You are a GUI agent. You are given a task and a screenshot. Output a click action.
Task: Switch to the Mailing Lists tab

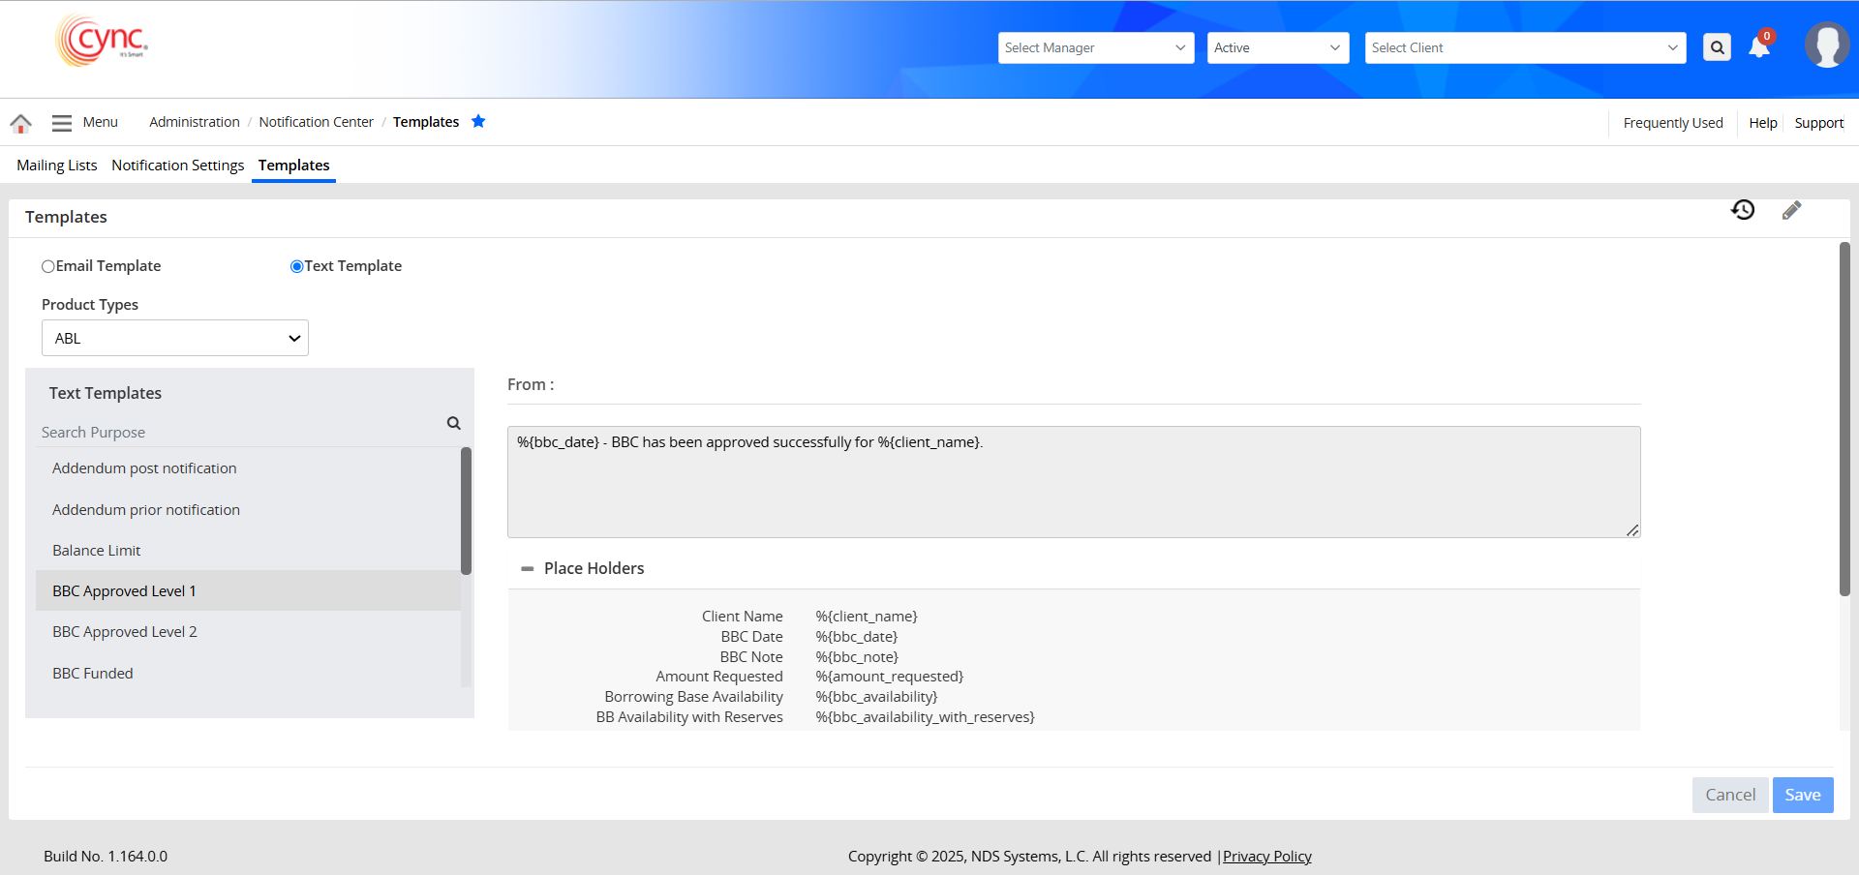coord(57,166)
